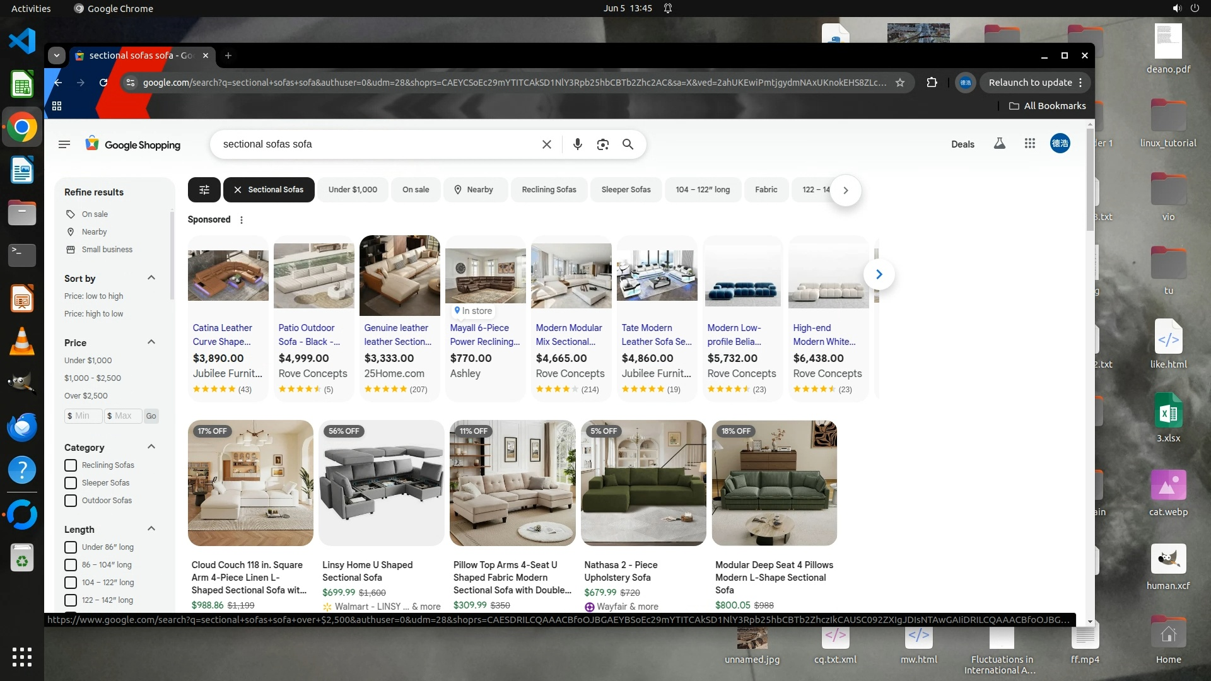Click the voice search microphone icon
This screenshot has height=681, width=1211.
(x=577, y=144)
